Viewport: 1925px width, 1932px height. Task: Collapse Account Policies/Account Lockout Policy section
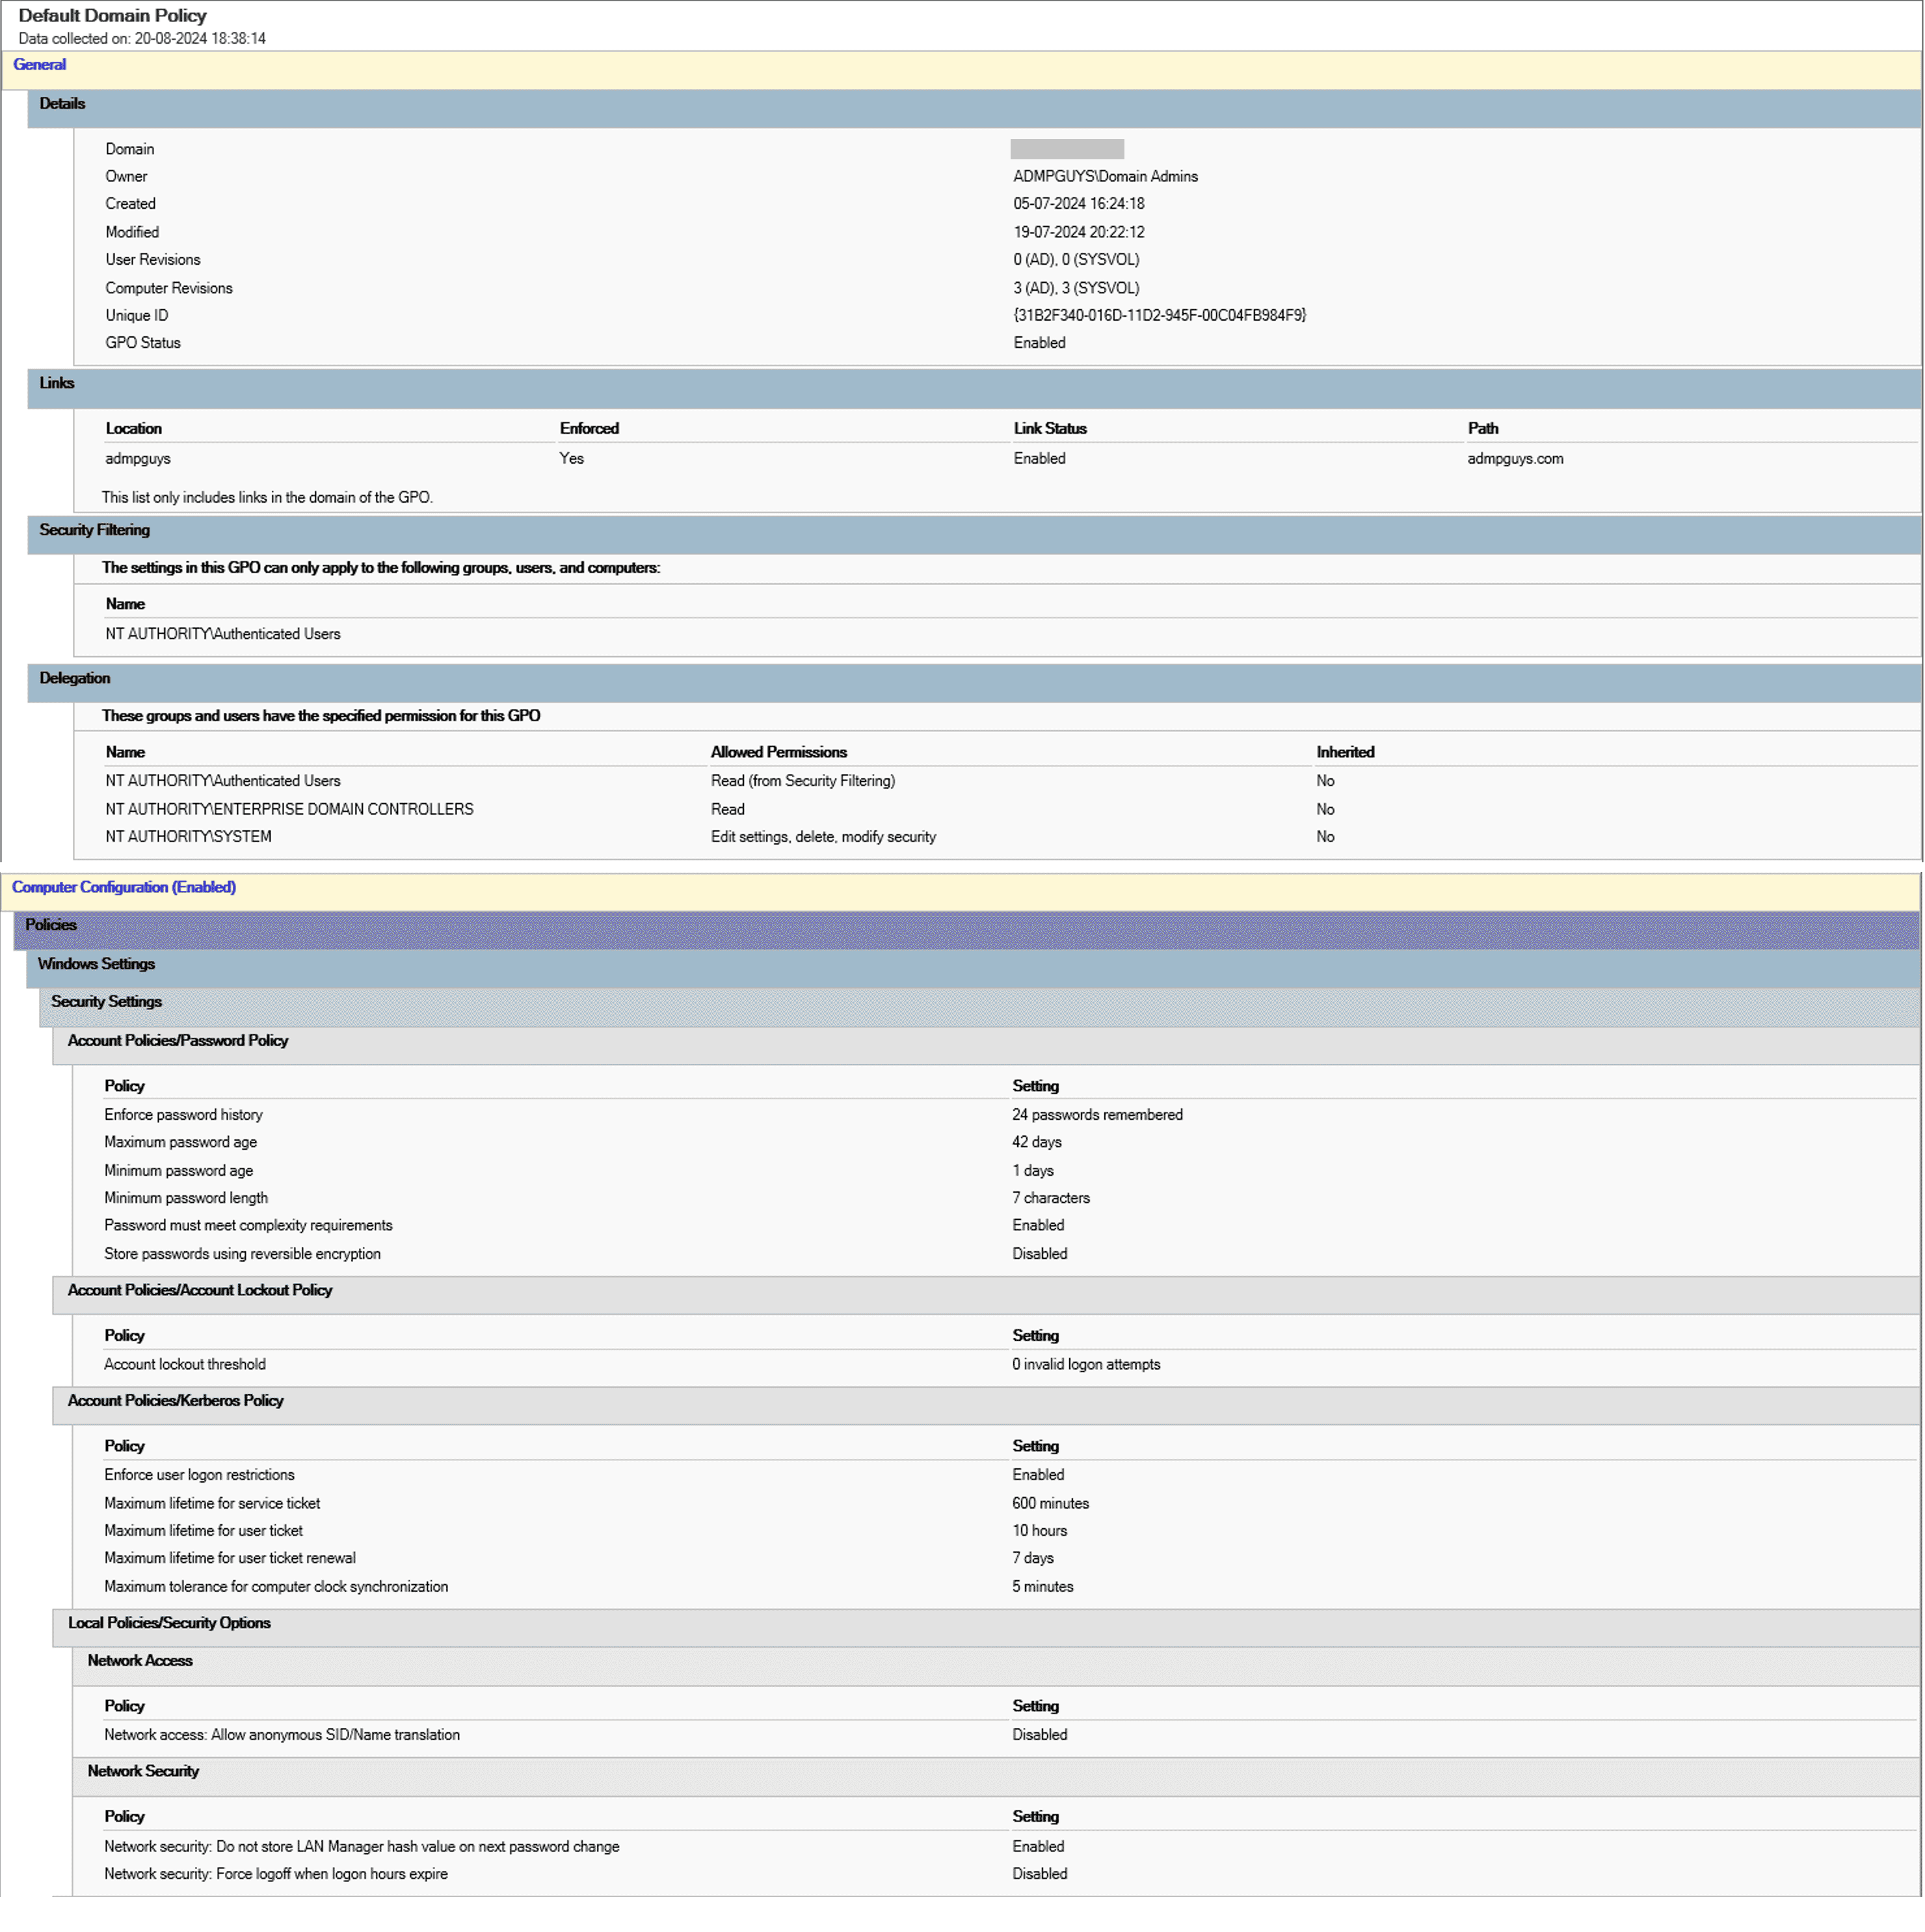pyautogui.click(x=199, y=1290)
